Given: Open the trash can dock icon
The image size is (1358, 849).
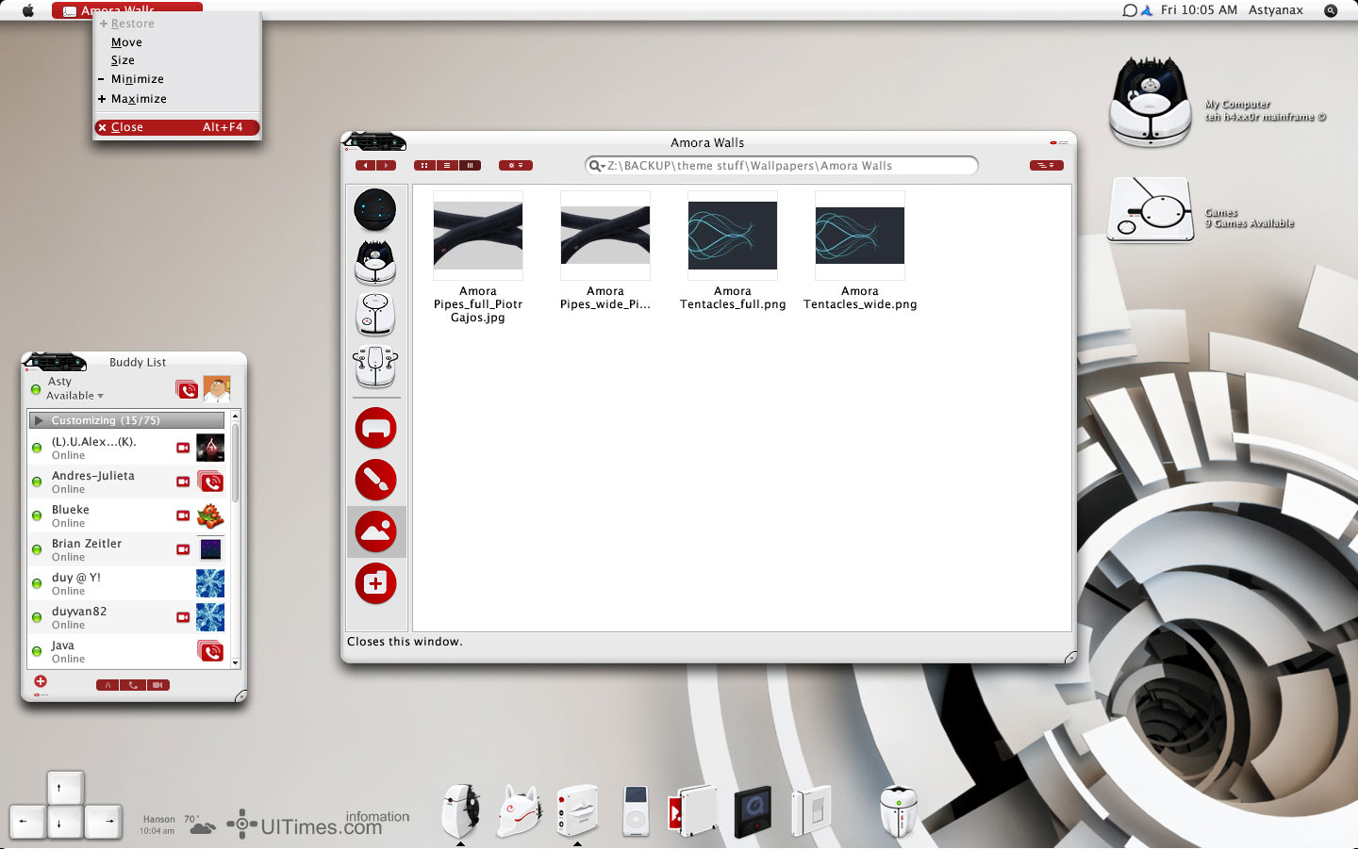Looking at the screenshot, I should point(898,810).
